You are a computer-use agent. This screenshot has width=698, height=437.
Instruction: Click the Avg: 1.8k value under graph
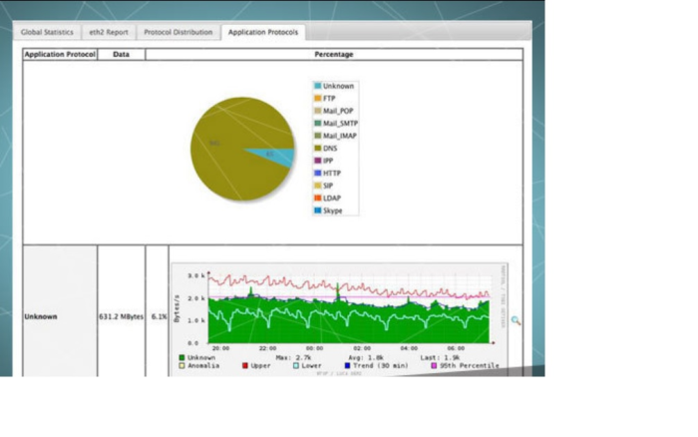(366, 358)
